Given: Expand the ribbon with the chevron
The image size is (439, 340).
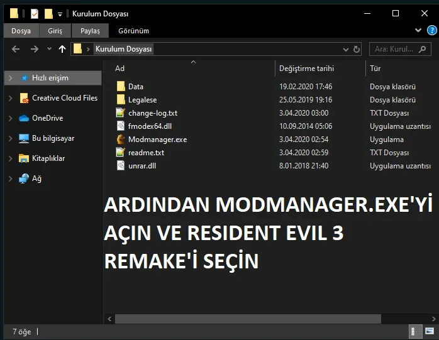Looking at the screenshot, I should (419, 30).
